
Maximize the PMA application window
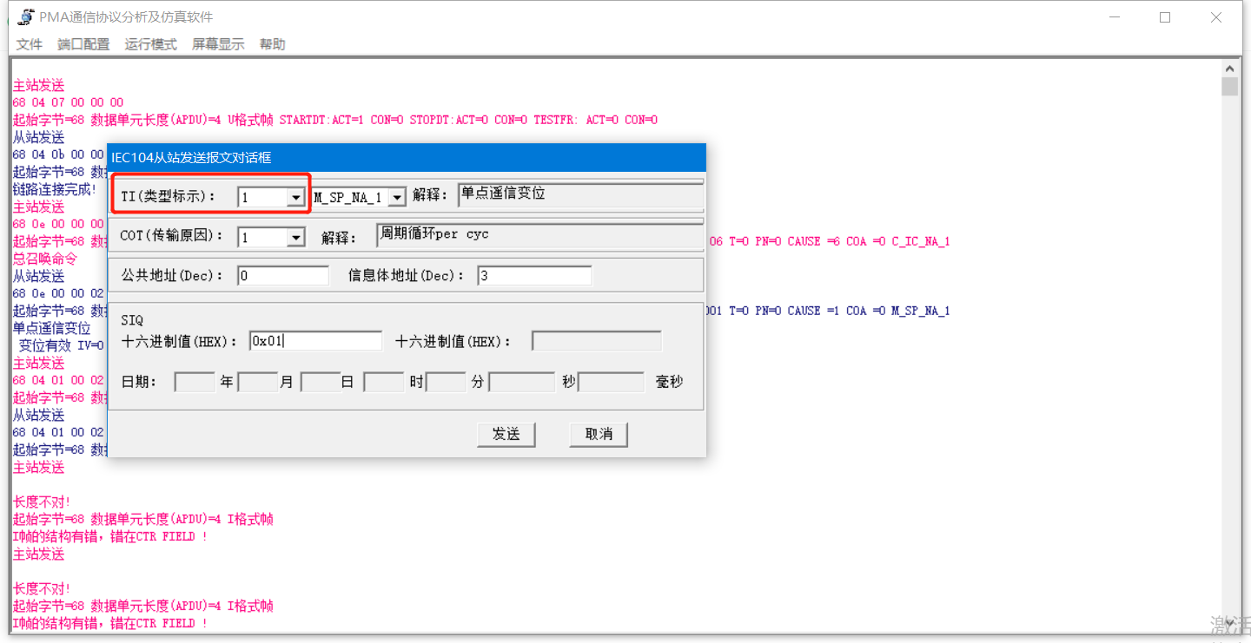(x=1165, y=17)
